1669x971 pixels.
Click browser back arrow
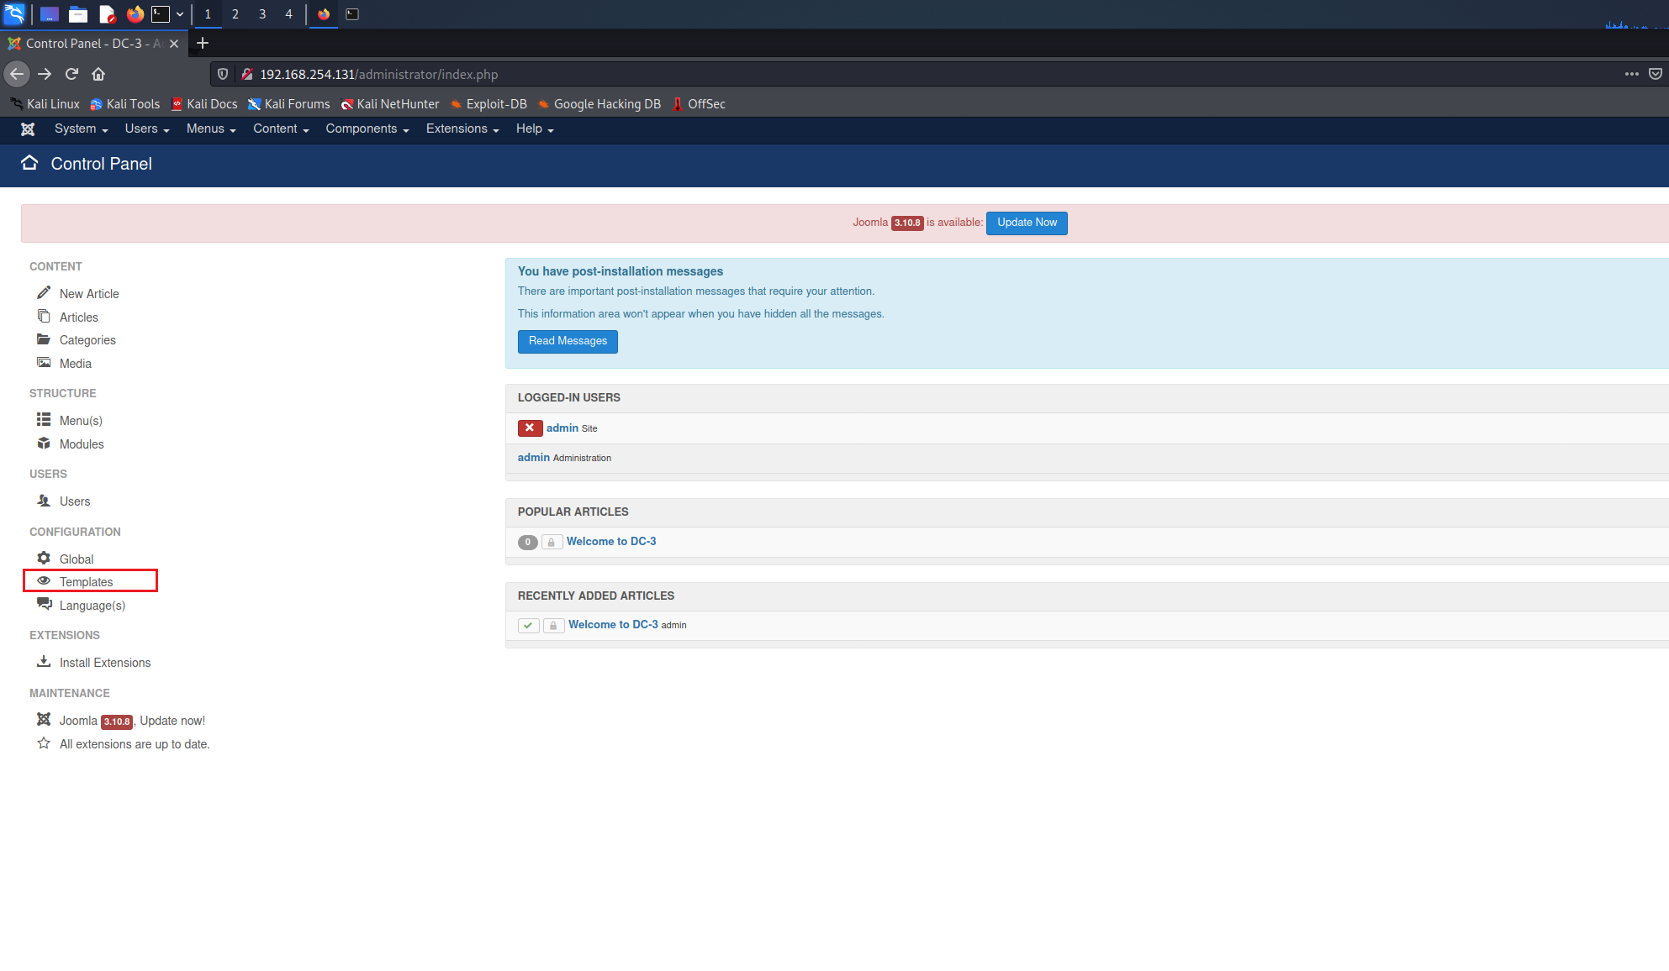[17, 74]
